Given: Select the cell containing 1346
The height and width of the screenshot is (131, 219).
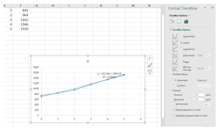Looking at the screenshot, I should click(x=21, y=24).
